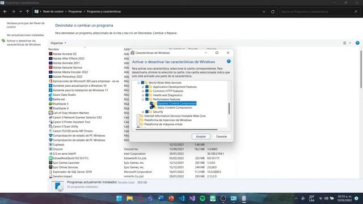Click the Adobe Genuine Service icon
The image size is (363, 204).
(50, 67)
